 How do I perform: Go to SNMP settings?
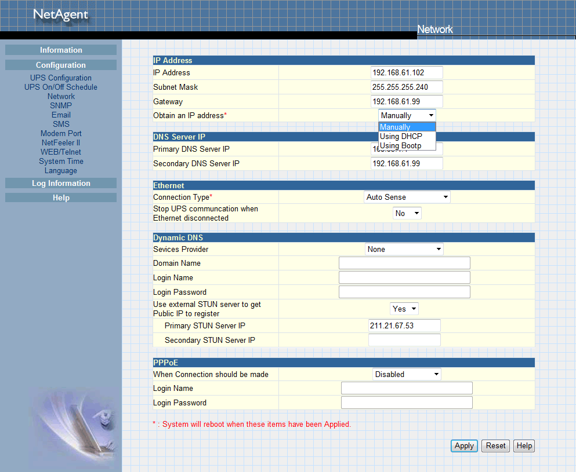[61, 105]
